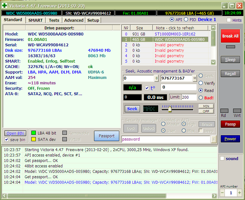This screenshot has height=200, width=245.
Task: Open the Setup tab
Action: 93,20
